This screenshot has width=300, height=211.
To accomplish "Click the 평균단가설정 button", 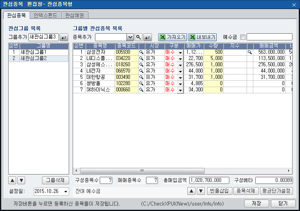I will pyautogui.click(x=276, y=191).
